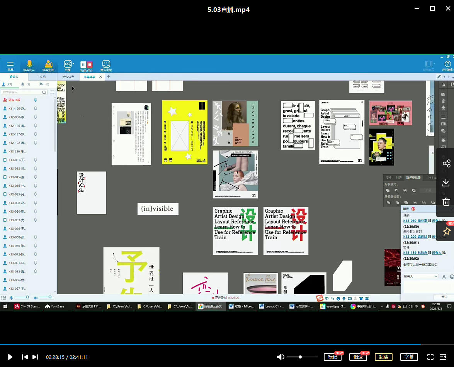This screenshot has height=367, width=454.
Task: Click the share icon in the right sidebar
Action: (446, 164)
